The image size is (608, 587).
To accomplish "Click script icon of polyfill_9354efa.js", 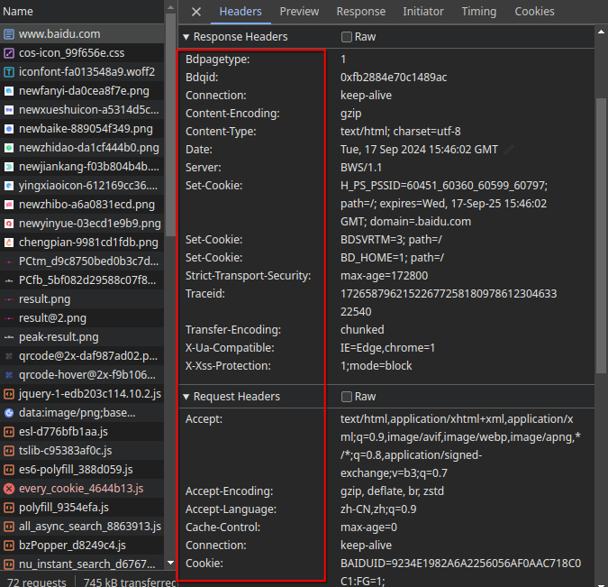I will [9, 508].
